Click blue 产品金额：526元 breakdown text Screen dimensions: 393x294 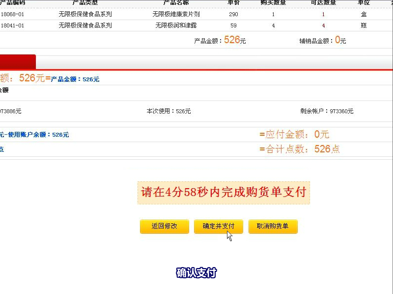75,79
